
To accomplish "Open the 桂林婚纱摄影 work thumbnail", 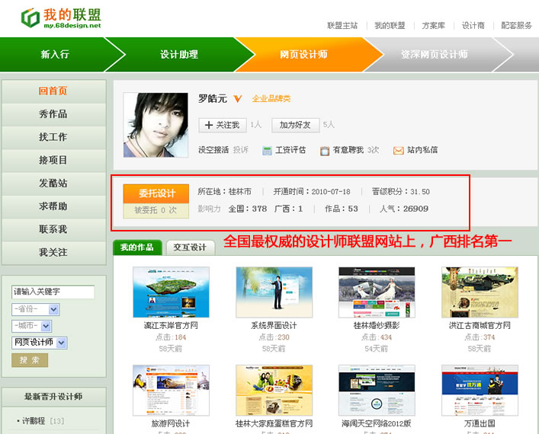I will 377,292.
